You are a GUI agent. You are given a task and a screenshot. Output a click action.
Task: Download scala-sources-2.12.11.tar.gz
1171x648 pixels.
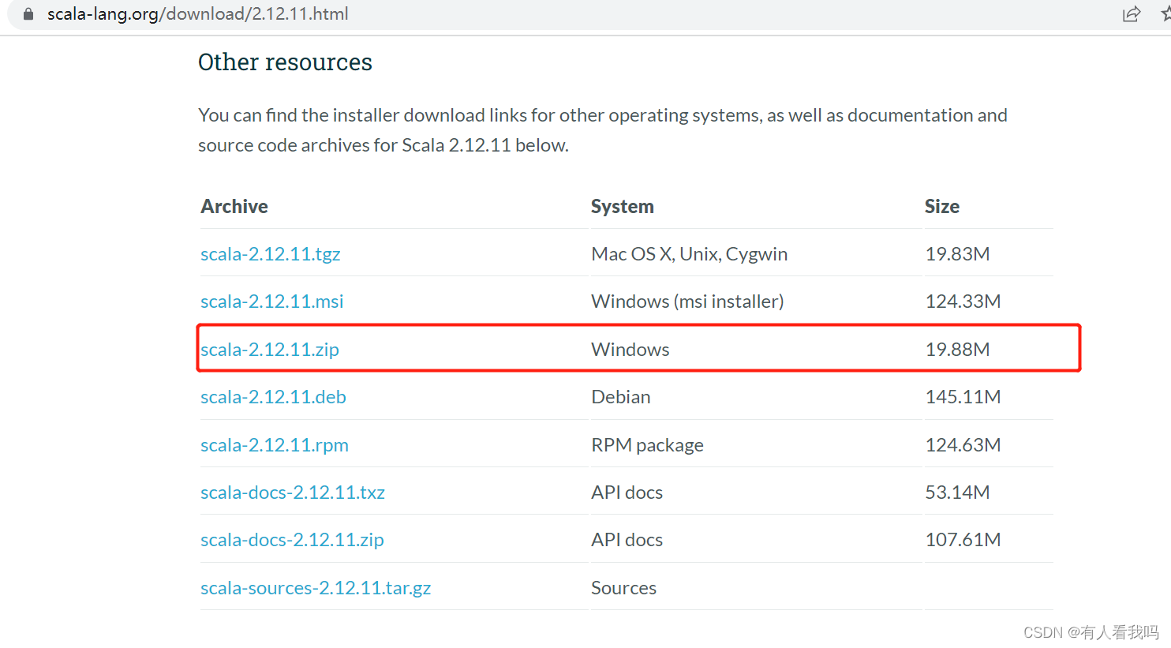coord(316,588)
